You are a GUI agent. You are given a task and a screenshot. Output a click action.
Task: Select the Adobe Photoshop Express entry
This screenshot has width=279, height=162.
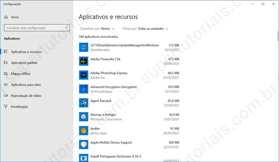(129, 75)
